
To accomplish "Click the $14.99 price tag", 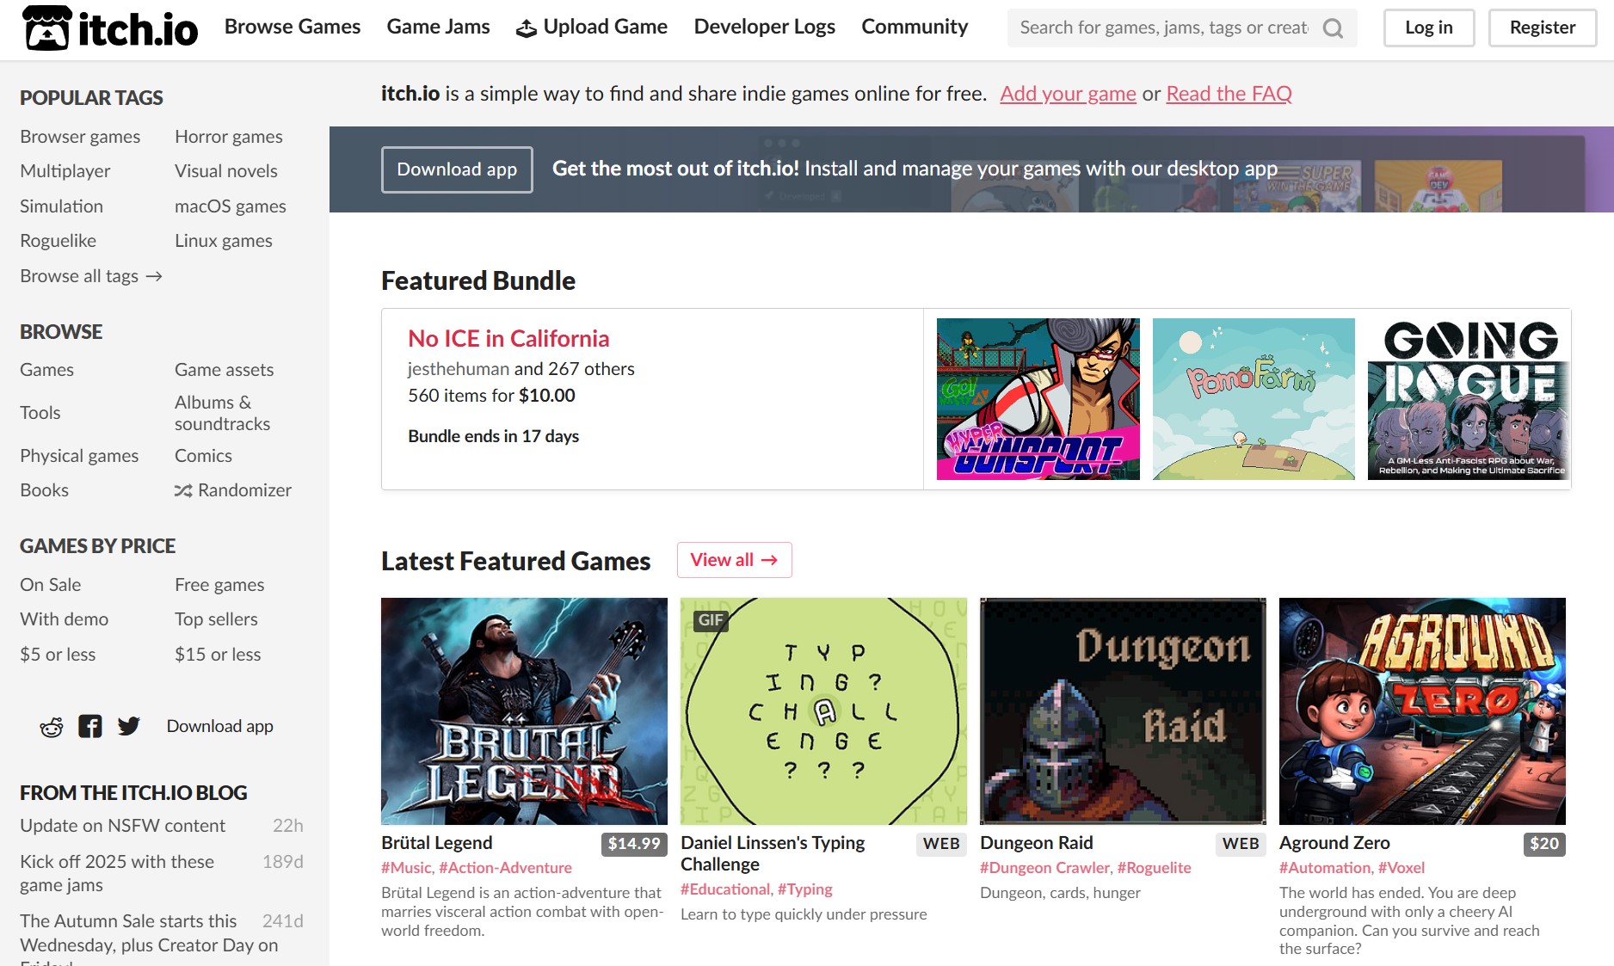I will tap(634, 844).
